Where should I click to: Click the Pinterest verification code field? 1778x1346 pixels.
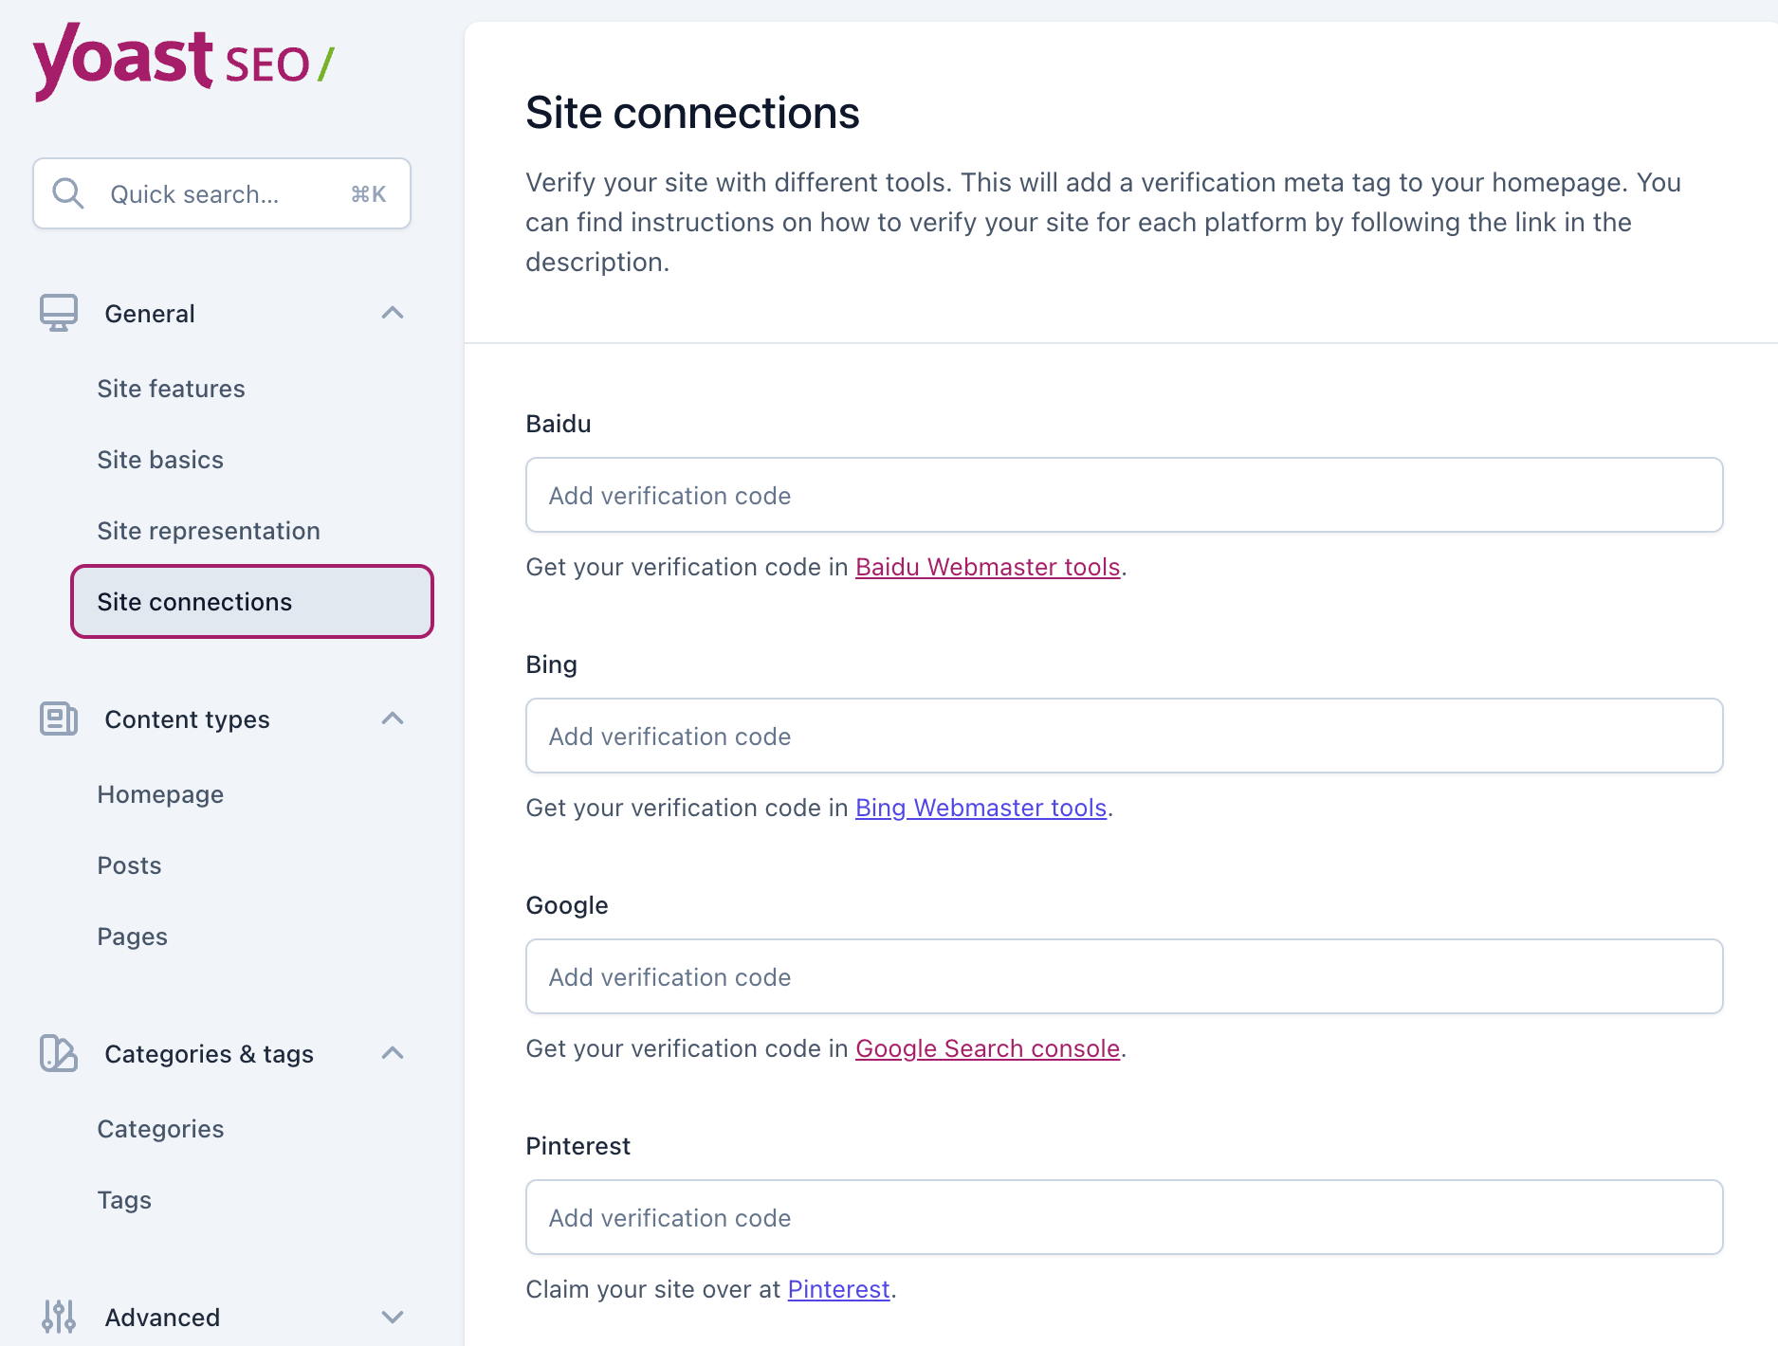pos(1124,1217)
